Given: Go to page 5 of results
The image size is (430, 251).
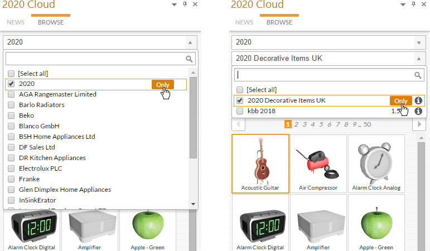Looking at the screenshot, I should point(321,124).
